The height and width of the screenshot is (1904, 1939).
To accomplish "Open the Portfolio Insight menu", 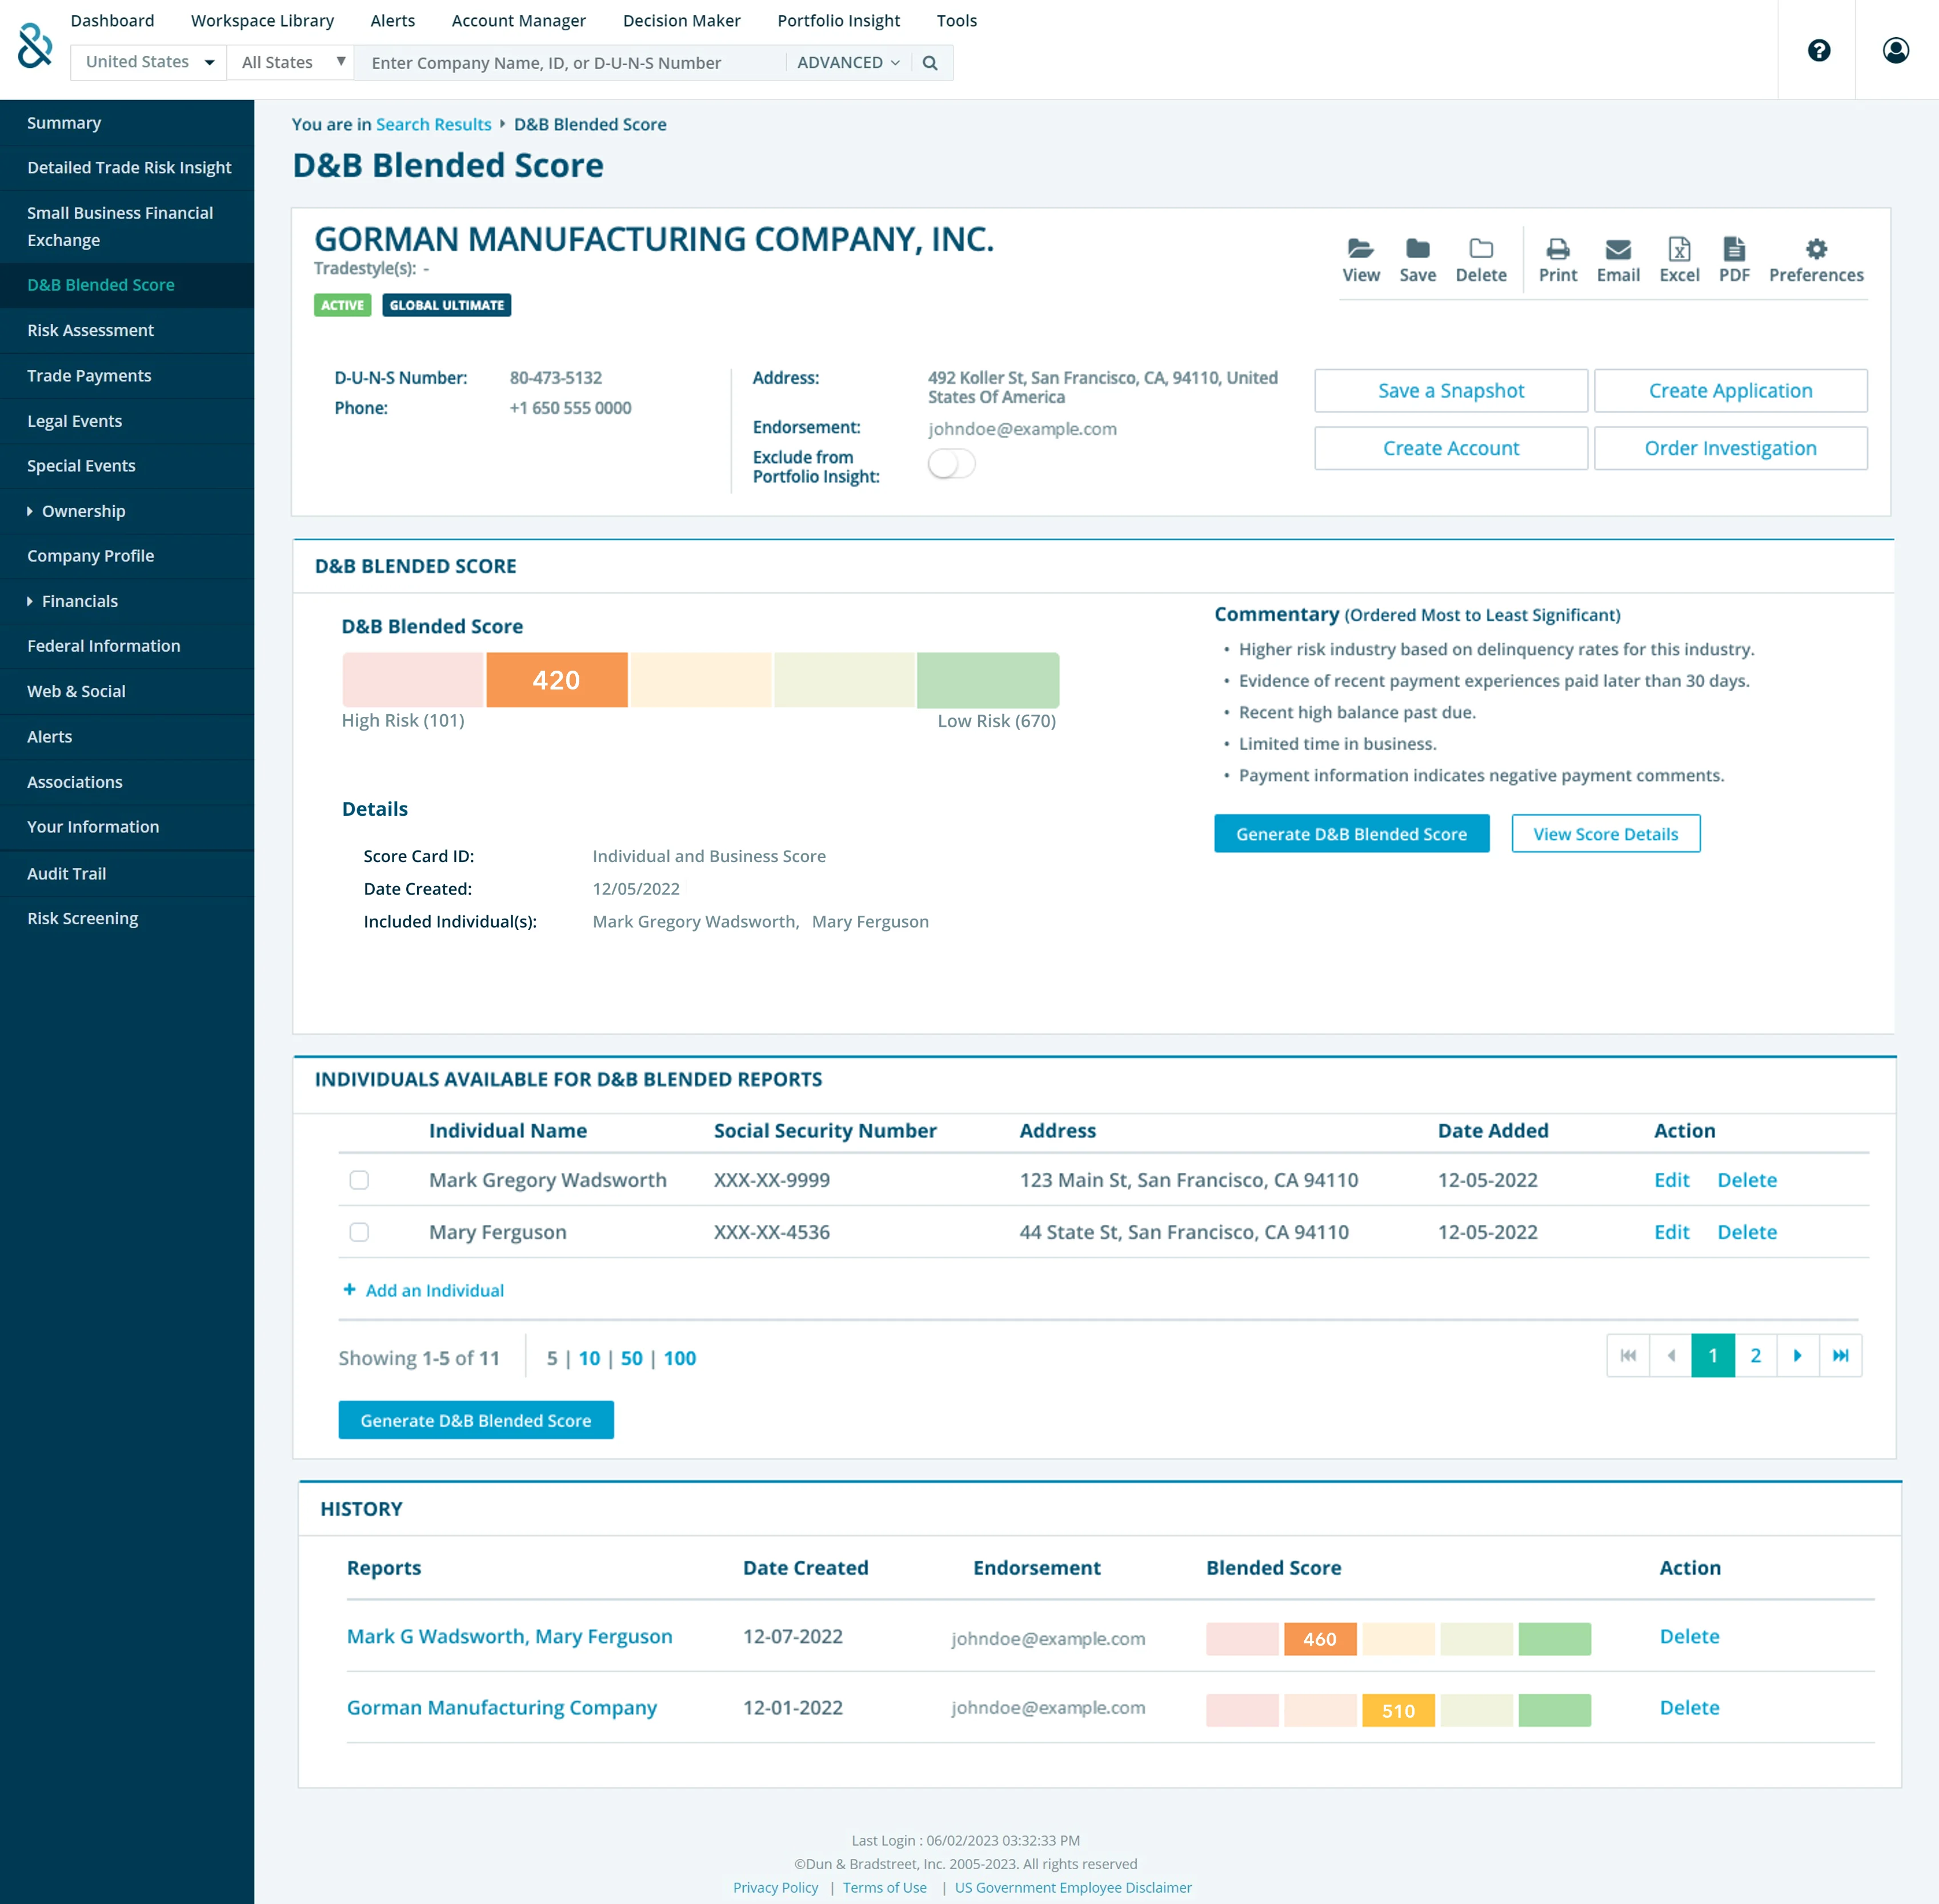I will point(838,20).
